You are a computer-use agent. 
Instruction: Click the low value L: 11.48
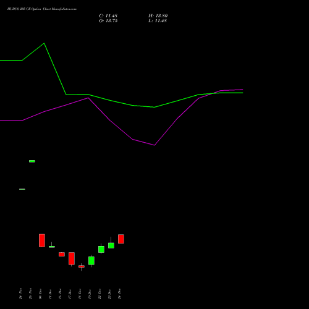158,21
